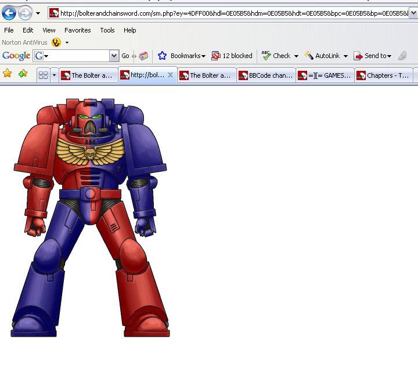Expand the AutoLink dropdown arrow
The height and width of the screenshot is (368, 418).
[x=345, y=56]
